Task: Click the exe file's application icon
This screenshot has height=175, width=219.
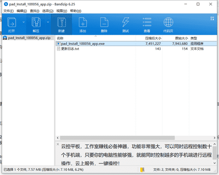Action: point(58,44)
